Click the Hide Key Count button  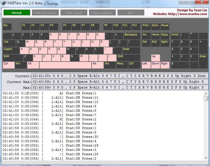click(45, 12)
